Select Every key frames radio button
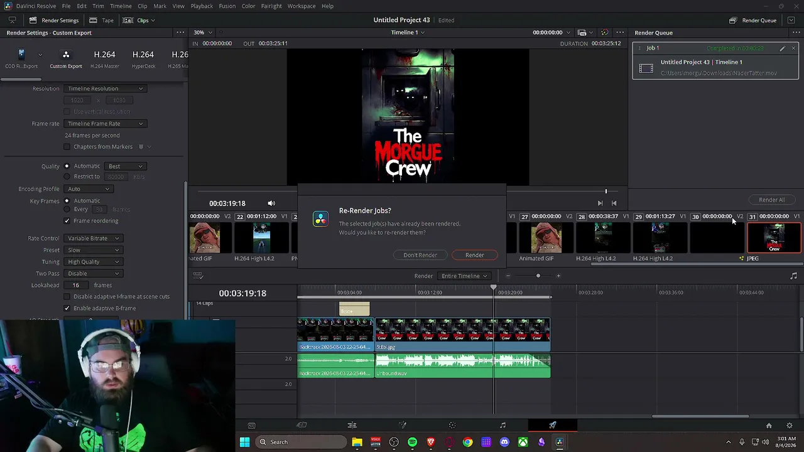This screenshot has height=452, width=804. (x=67, y=209)
